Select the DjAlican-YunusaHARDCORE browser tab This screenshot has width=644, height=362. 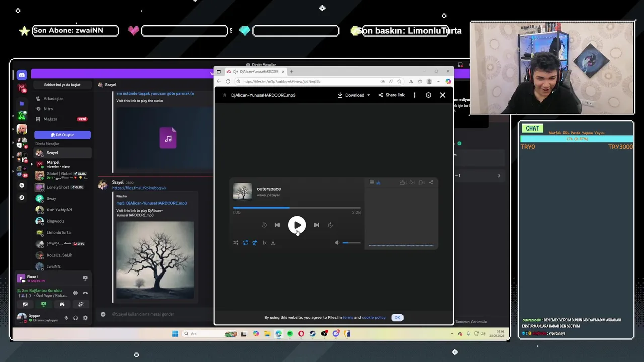coord(256,71)
